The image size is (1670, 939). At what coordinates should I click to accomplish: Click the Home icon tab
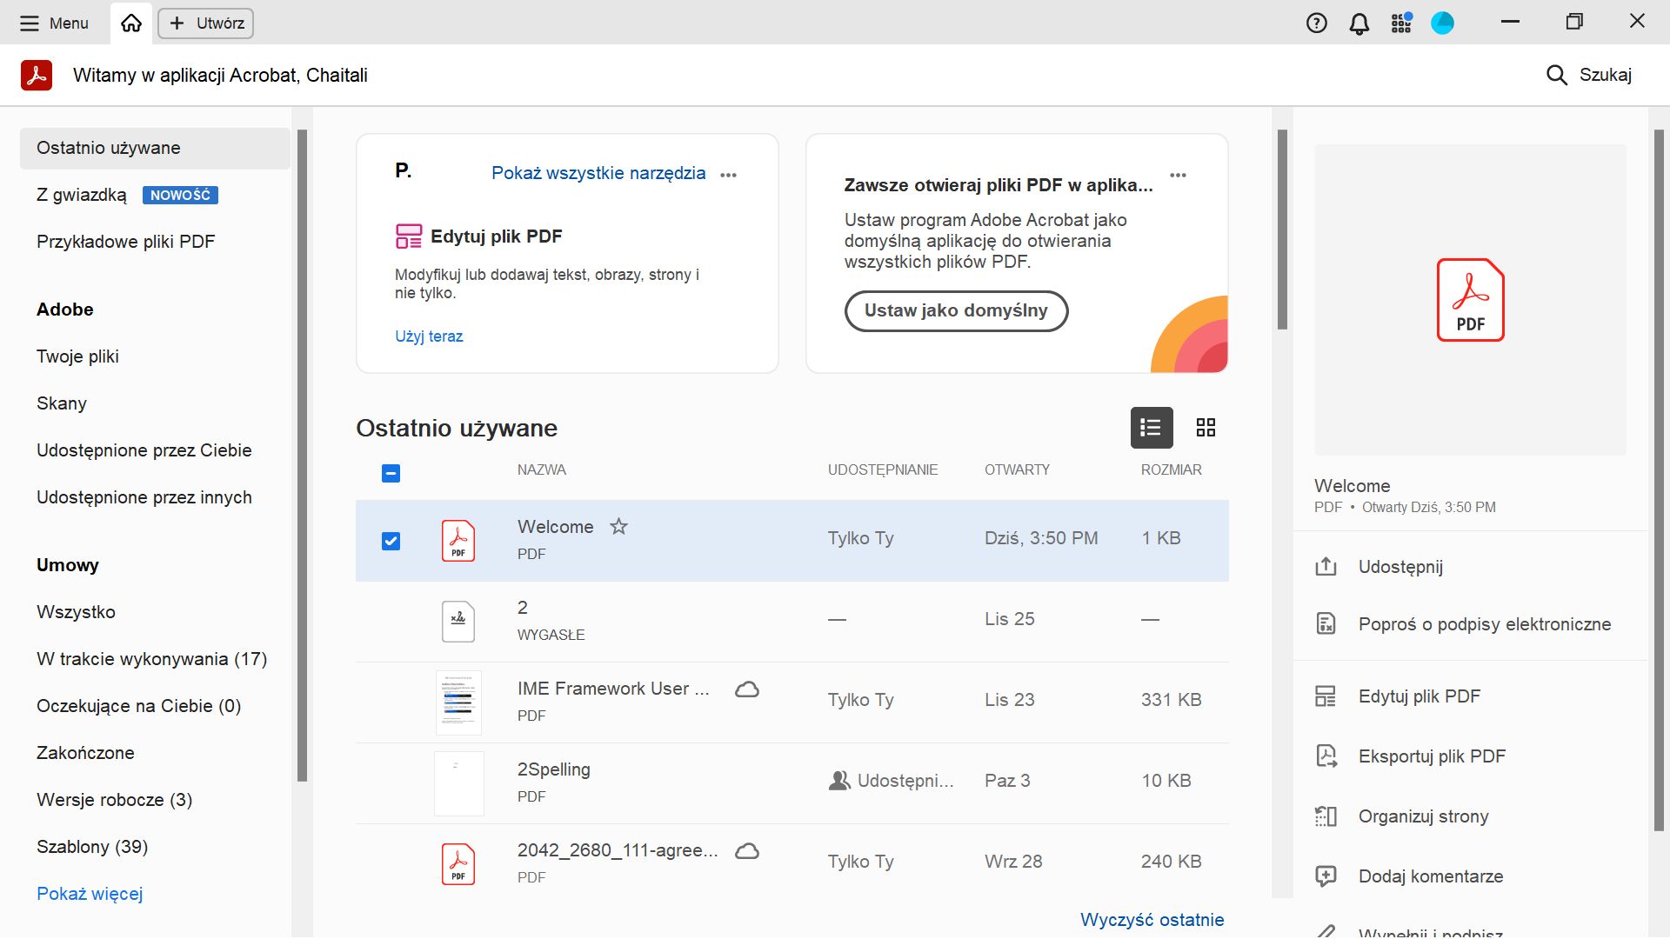click(x=131, y=23)
